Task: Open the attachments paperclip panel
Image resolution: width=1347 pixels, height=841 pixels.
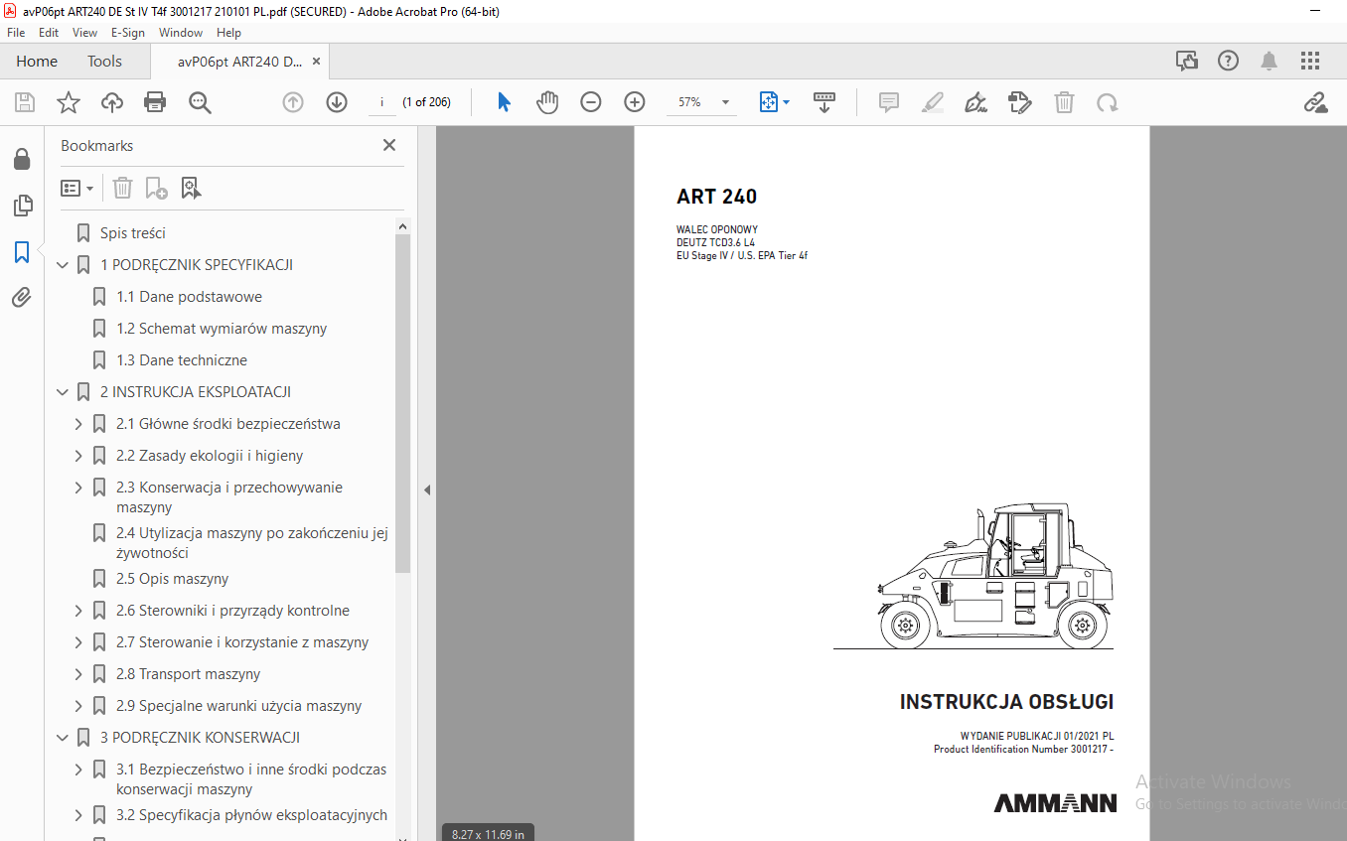Action: click(x=22, y=297)
